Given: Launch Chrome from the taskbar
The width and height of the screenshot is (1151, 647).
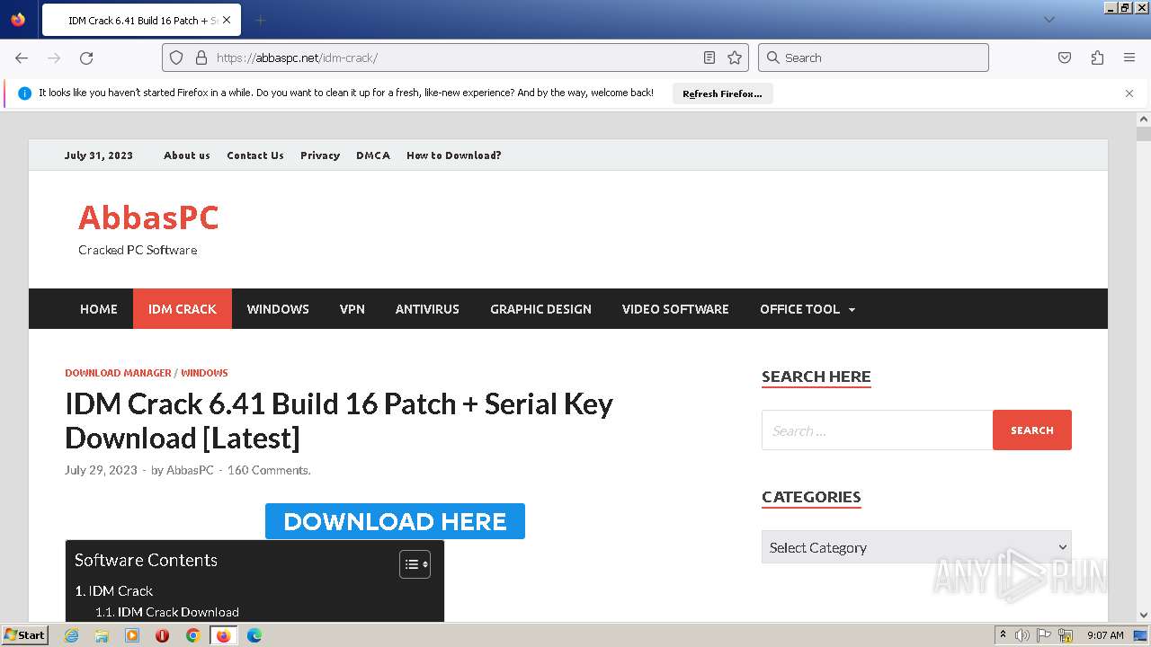Looking at the screenshot, I should 192,635.
